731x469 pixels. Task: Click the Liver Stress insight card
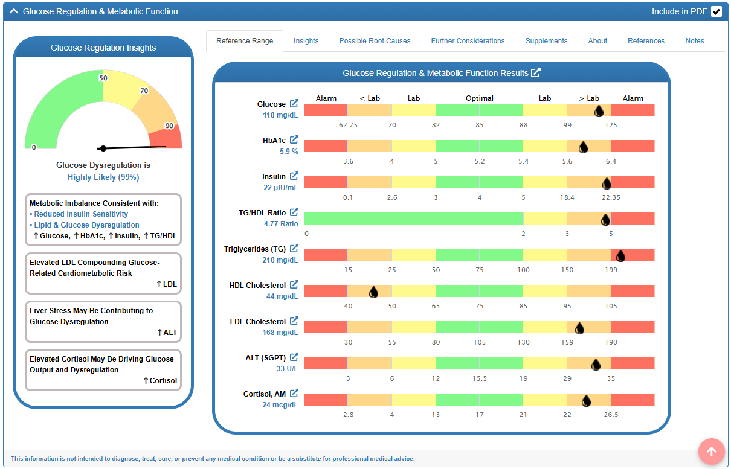[103, 323]
